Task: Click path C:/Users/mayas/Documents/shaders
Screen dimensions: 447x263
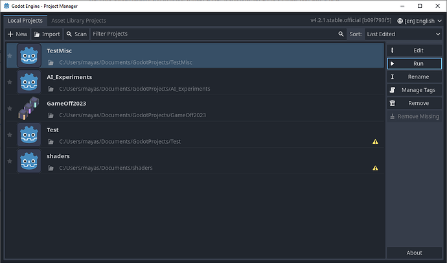Action: 106,168
